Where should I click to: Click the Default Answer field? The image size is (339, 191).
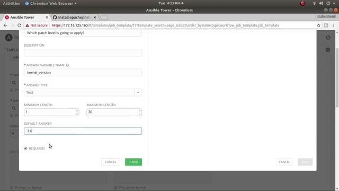click(83, 131)
